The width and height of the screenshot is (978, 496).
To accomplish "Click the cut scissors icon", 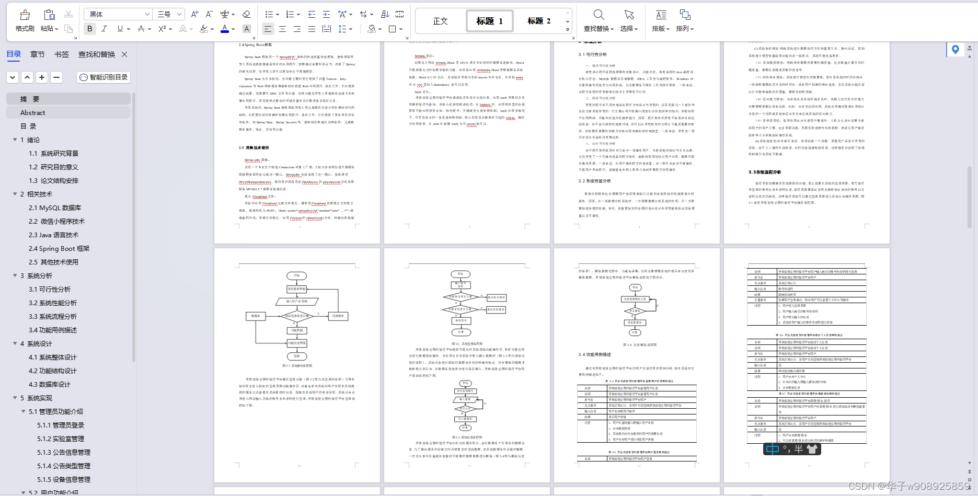I will (68, 14).
